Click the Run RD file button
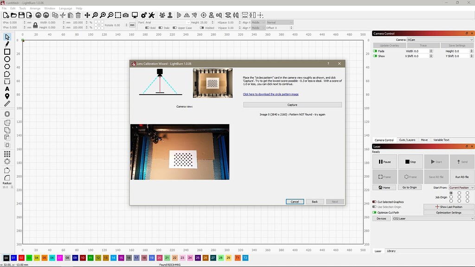Image resolution: width=475 pixels, height=267 pixels. click(462, 177)
